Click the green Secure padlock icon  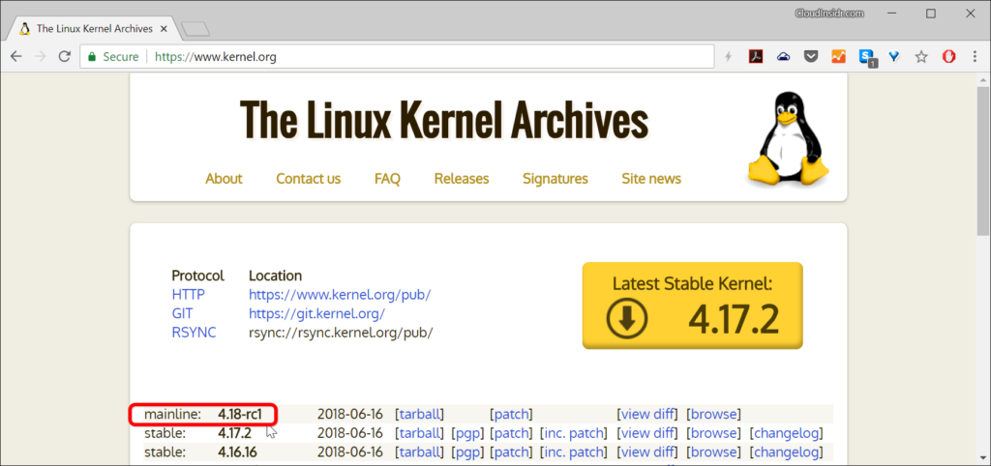(92, 57)
